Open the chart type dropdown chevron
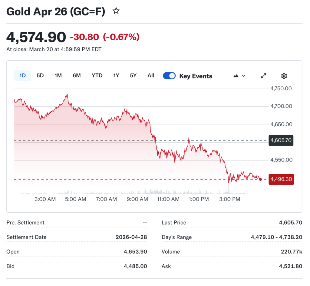The width and height of the screenshot is (310, 286). pos(244,76)
